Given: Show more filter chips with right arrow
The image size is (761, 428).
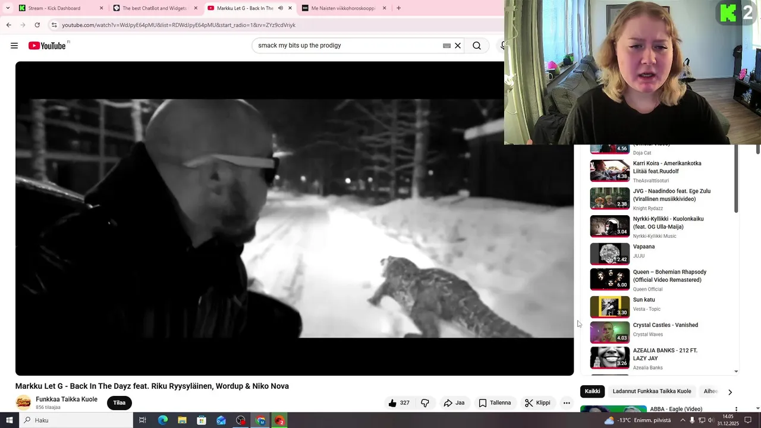Looking at the screenshot, I should (x=730, y=392).
